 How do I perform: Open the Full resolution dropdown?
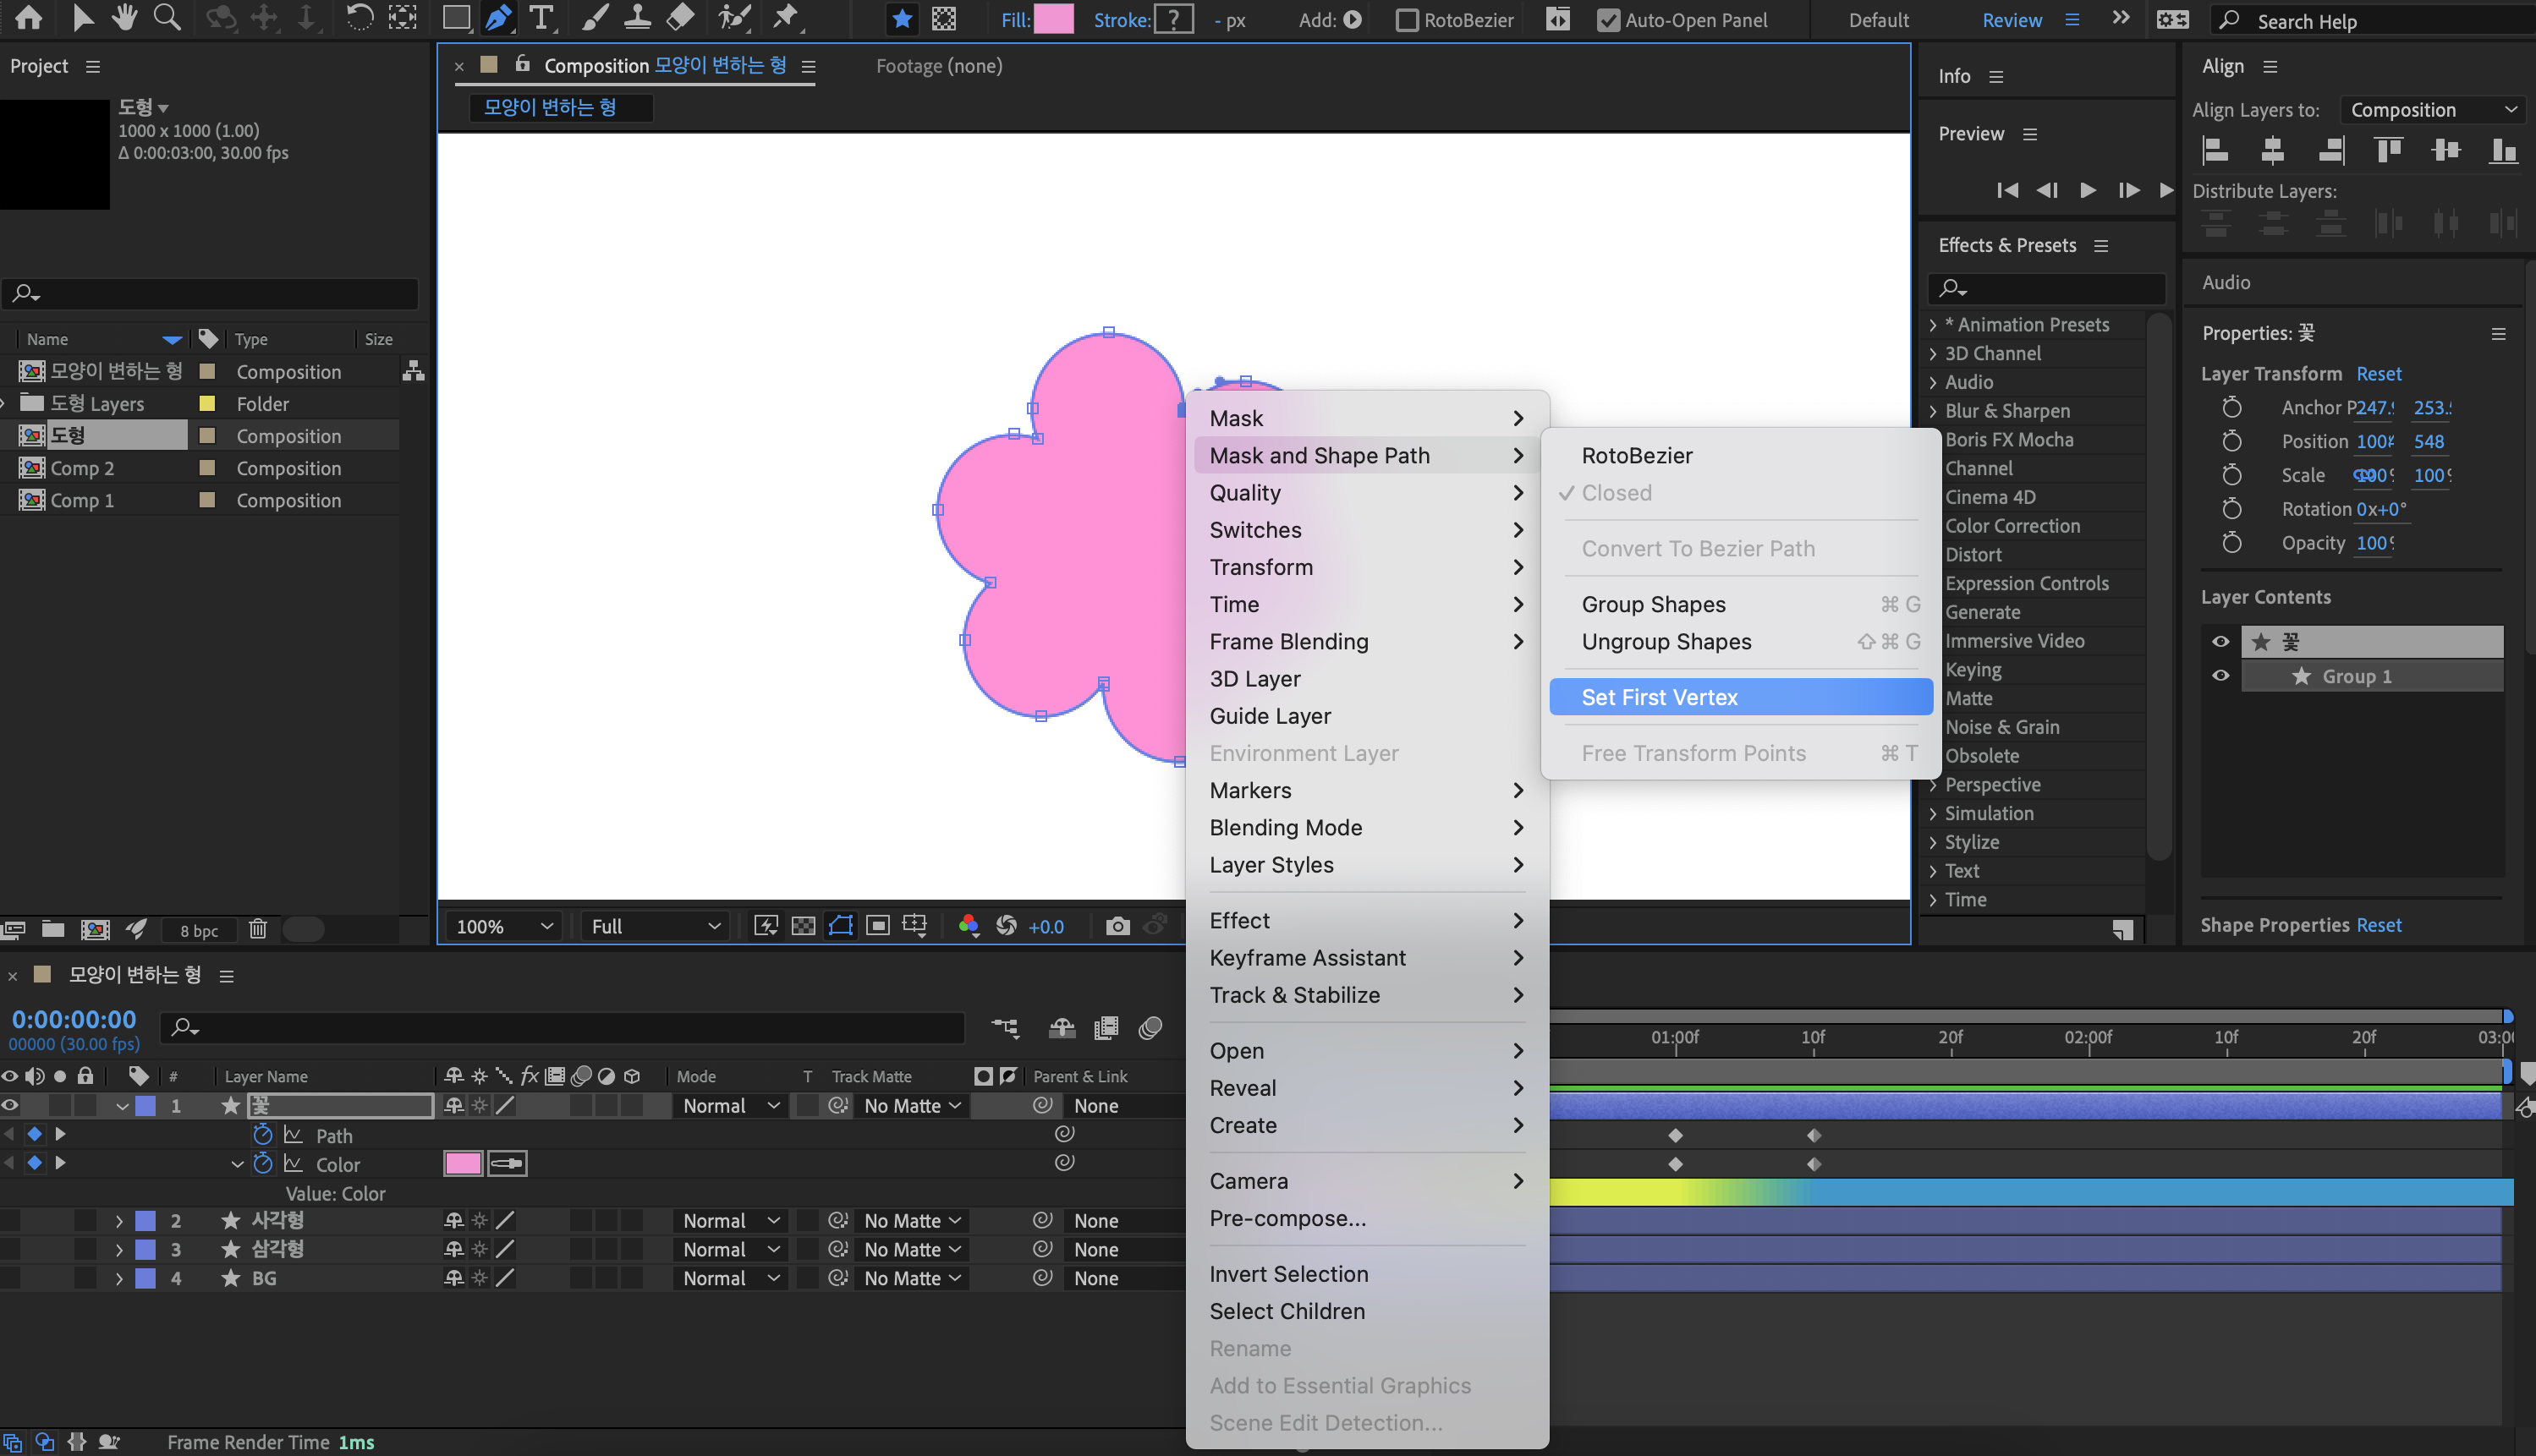pyautogui.click(x=656, y=926)
